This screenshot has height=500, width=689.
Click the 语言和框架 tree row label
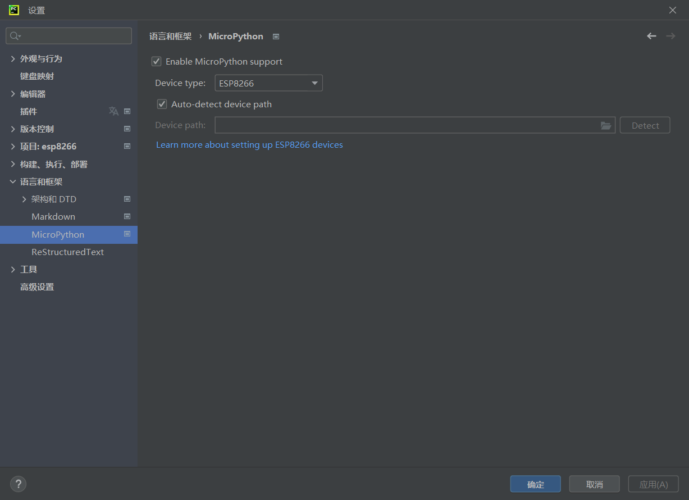coord(42,181)
